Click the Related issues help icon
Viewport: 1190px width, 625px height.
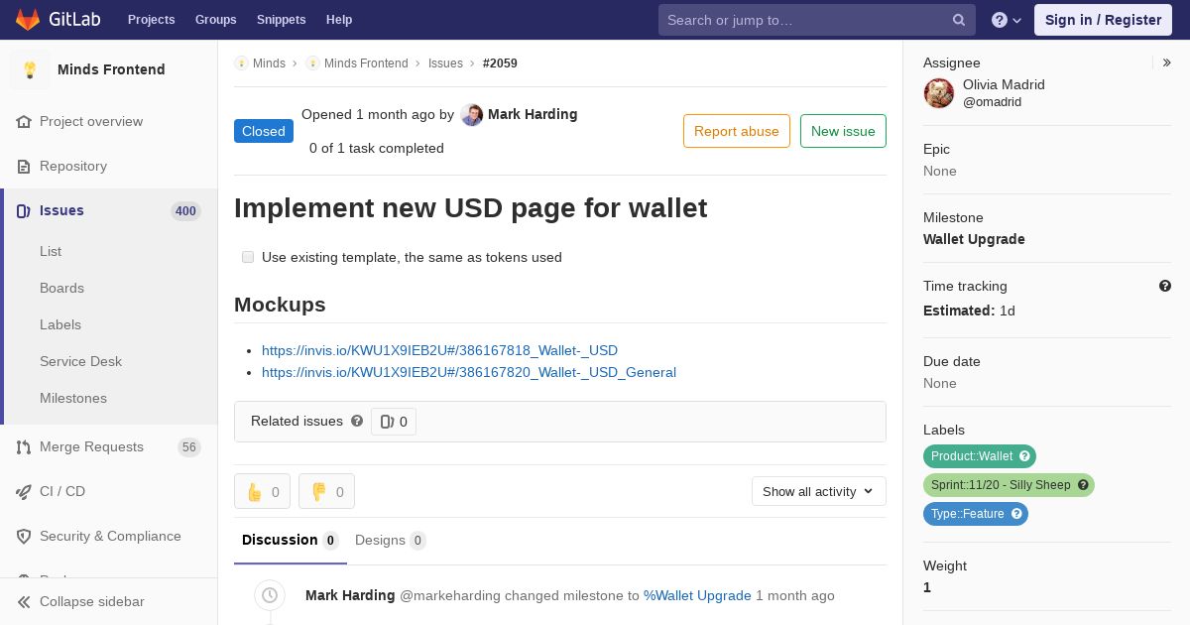(357, 421)
